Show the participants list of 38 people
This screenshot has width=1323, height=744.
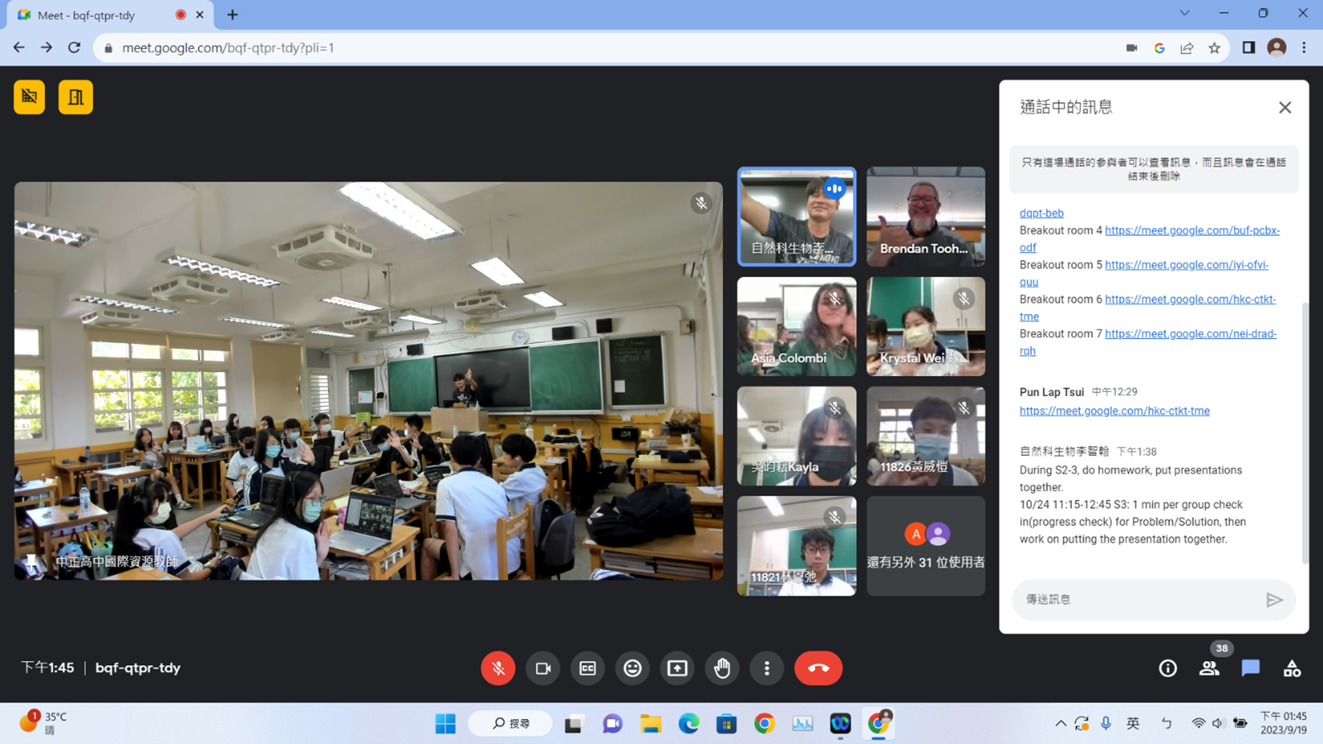[x=1209, y=668]
